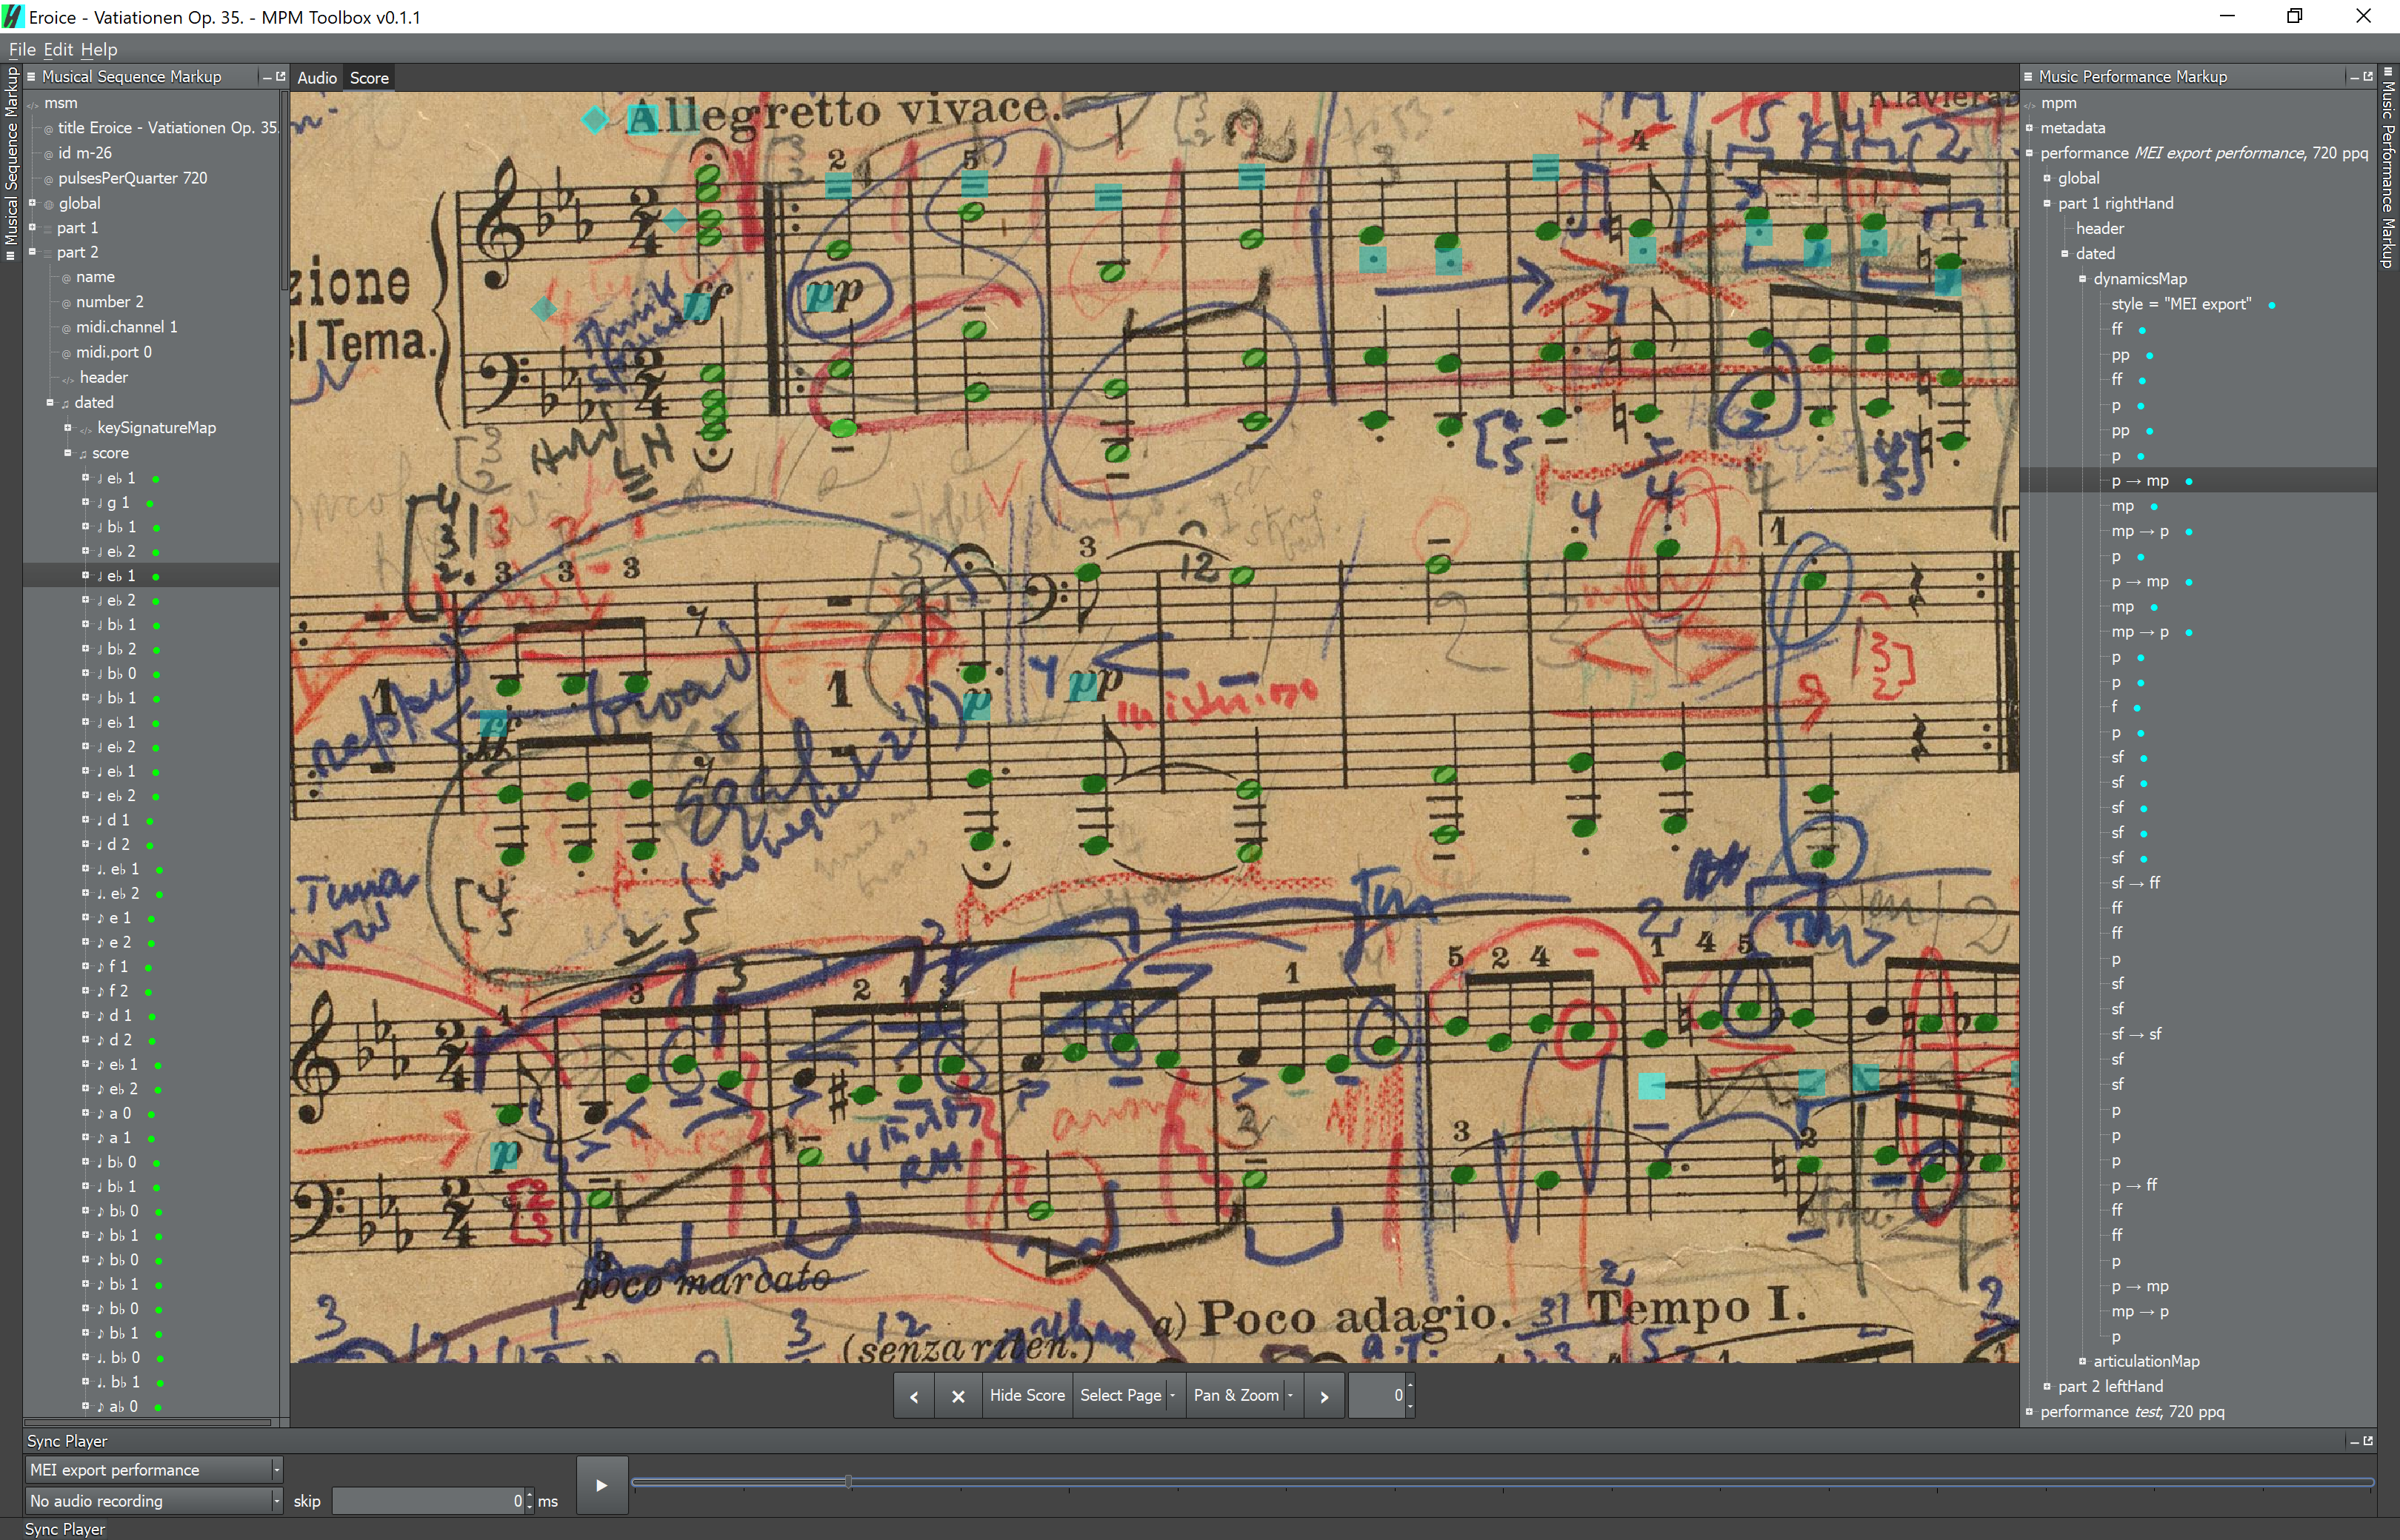Minimize the Music Performance Markup panel
2400x1540 pixels.
[2353, 77]
